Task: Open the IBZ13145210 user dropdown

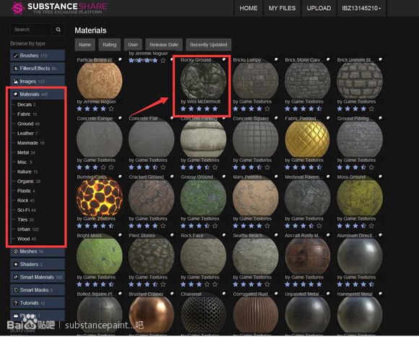Action: [361, 8]
